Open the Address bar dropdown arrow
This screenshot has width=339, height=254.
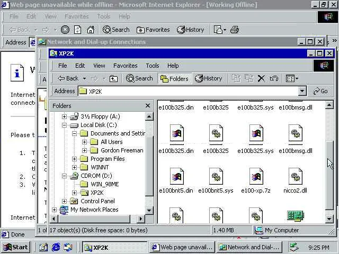click(x=302, y=92)
